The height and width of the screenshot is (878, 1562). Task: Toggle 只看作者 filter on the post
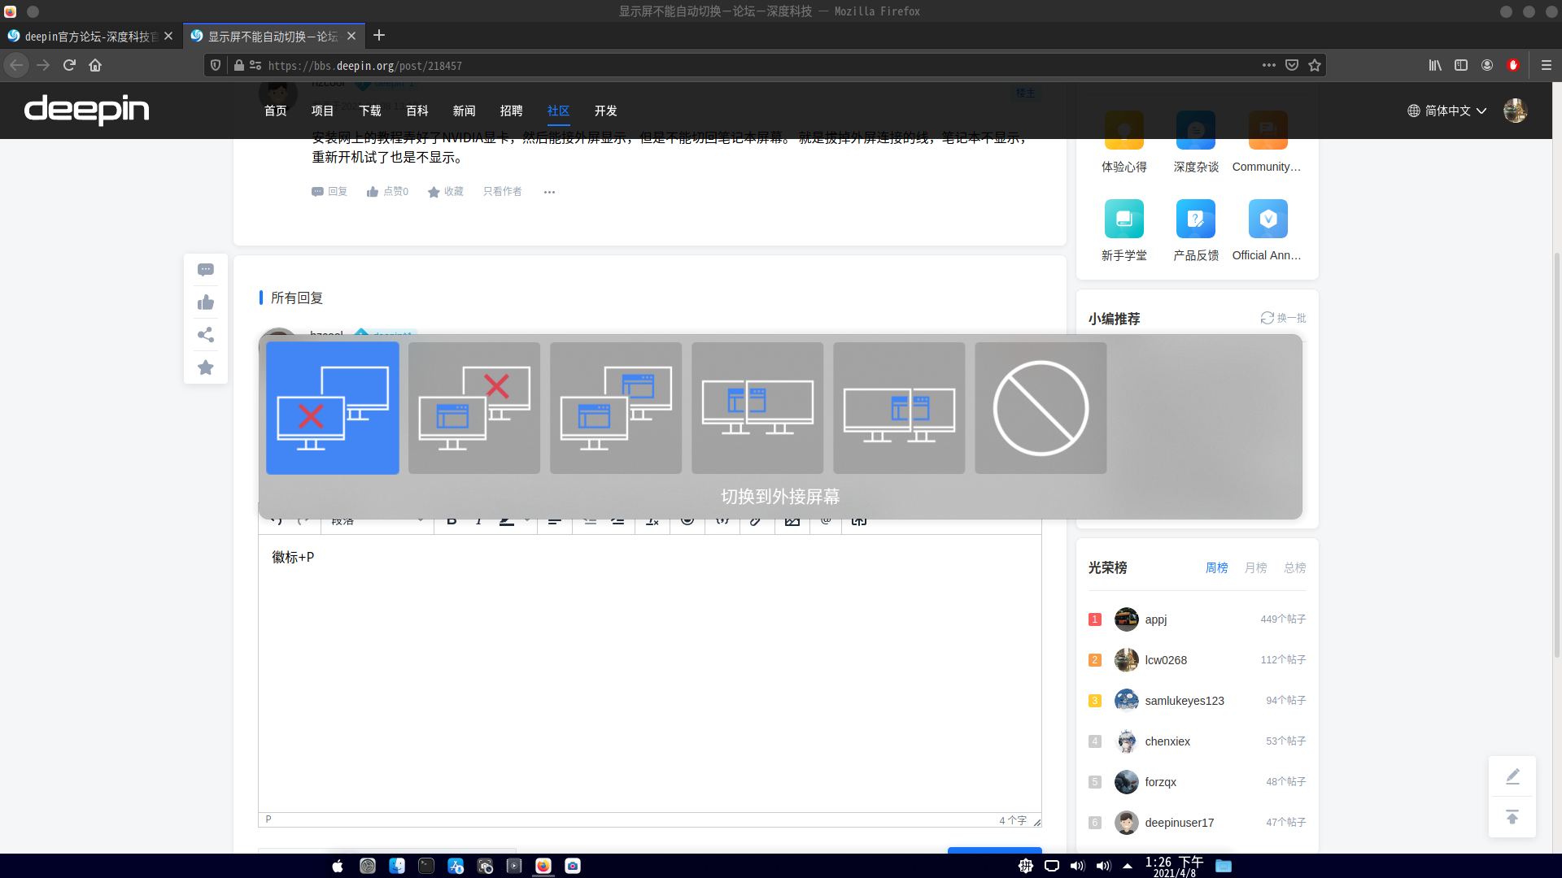click(502, 192)
